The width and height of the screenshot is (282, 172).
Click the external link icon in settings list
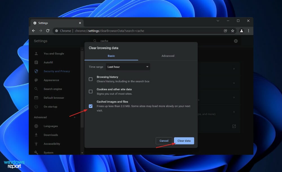tap(234, 126)
